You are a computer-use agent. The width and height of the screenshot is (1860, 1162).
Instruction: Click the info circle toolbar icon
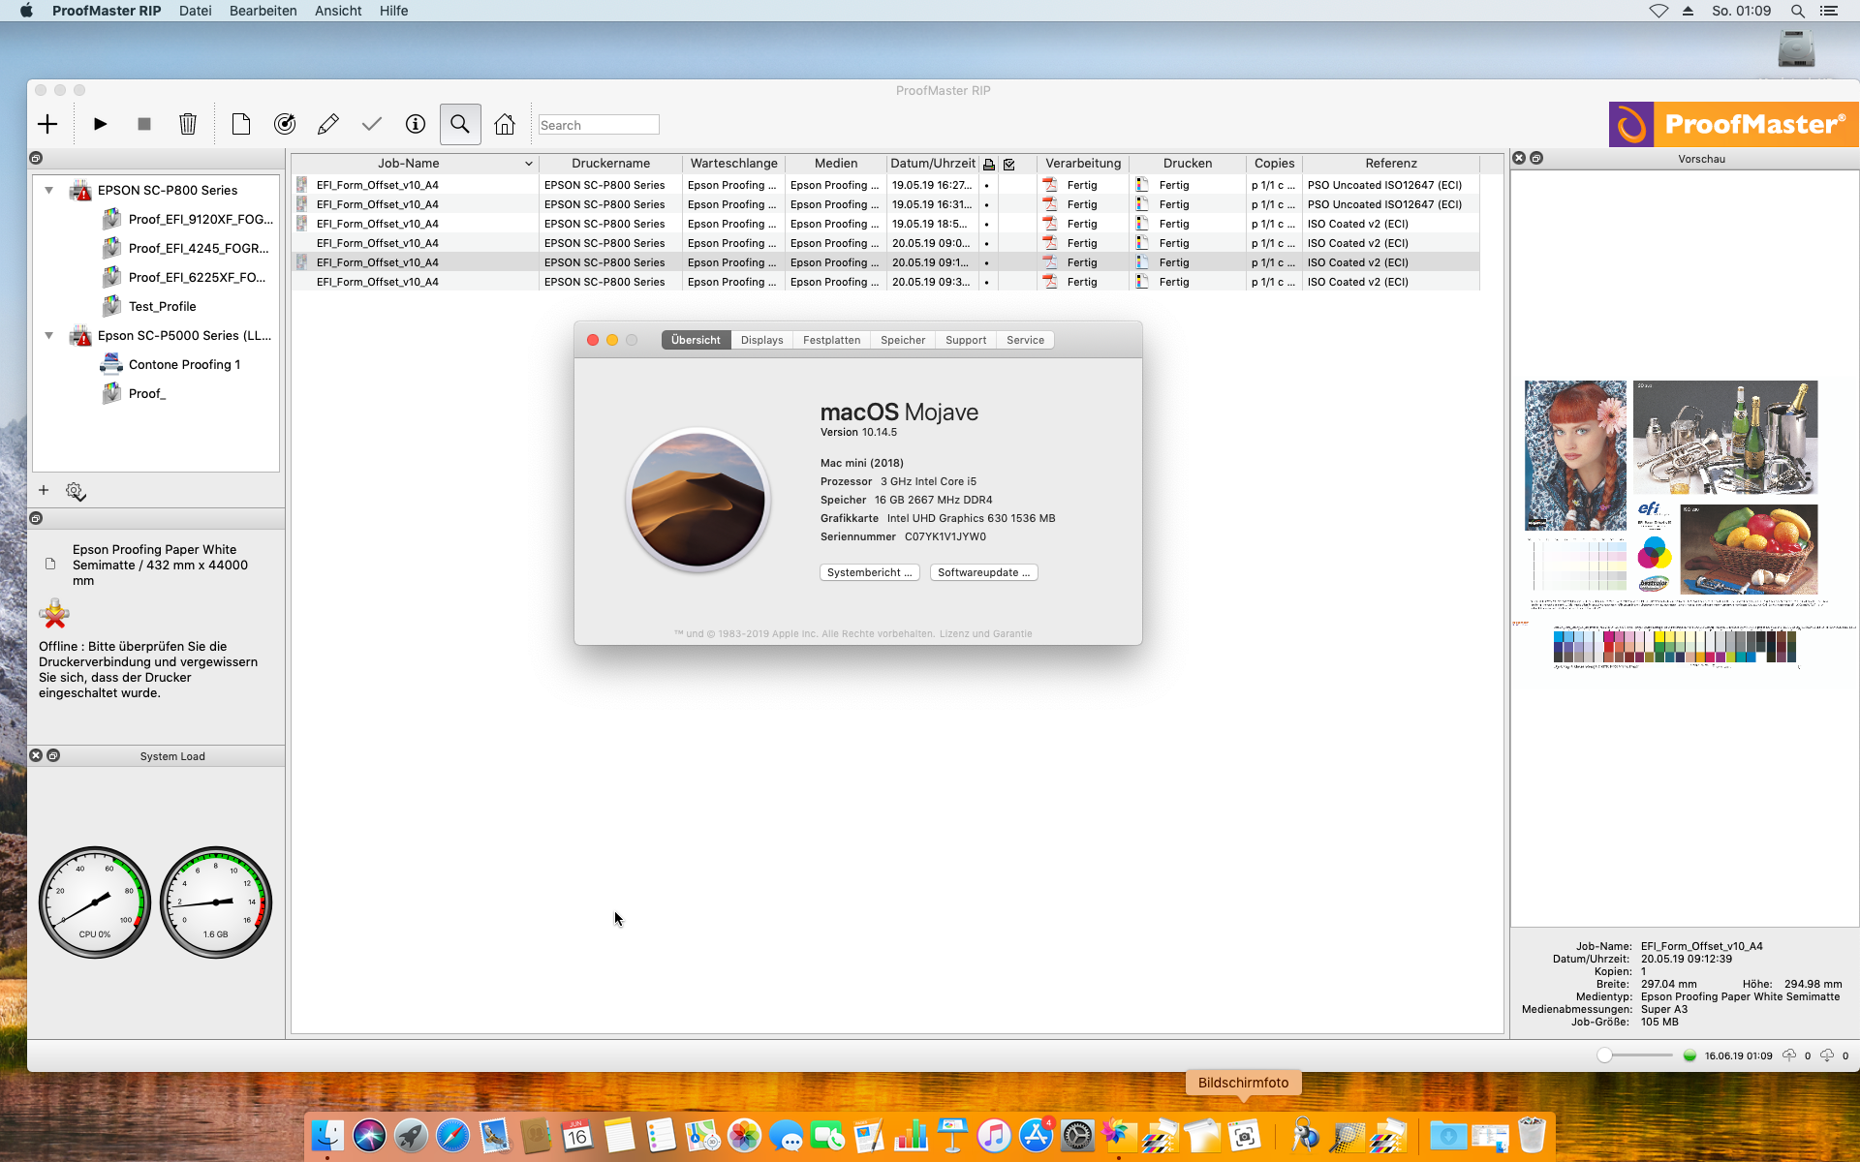416,124
